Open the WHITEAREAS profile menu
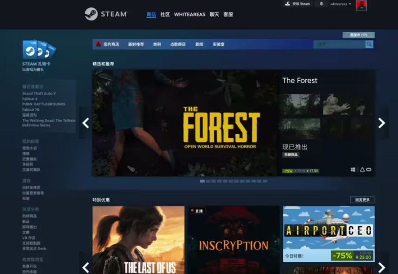Viewport: 398px width, 274px height. (x=190, y=15)
